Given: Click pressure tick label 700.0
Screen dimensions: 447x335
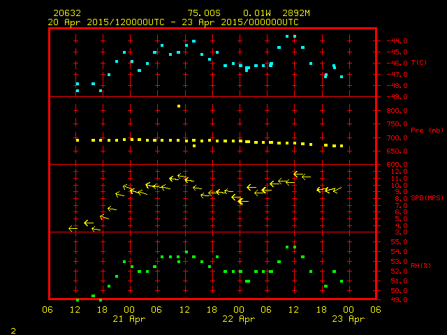Looking at the screenshot, I should click(397, 138).
